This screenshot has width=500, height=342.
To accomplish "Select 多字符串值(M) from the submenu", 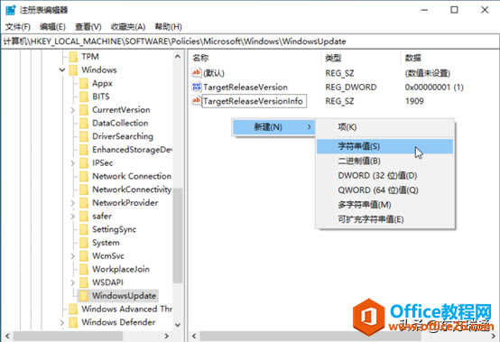I will tap(384, 205).
